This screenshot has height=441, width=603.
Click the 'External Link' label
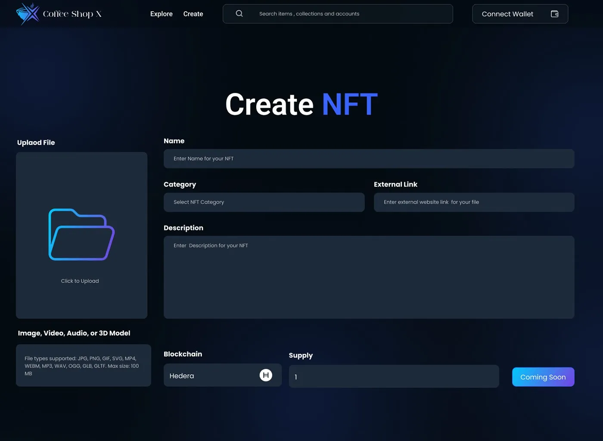(x=395, y=184)
